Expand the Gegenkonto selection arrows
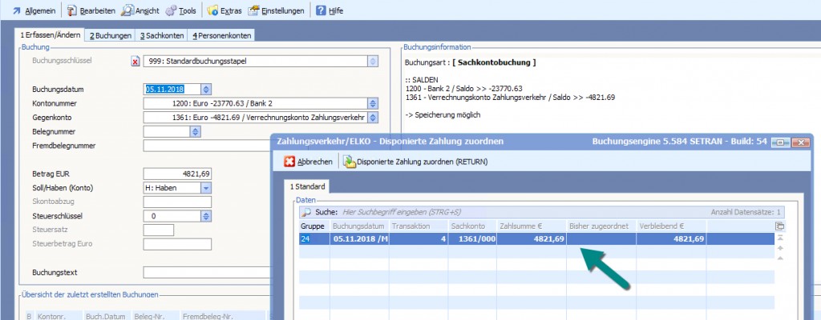Viewport: 821px width, 320px height. 372,118
